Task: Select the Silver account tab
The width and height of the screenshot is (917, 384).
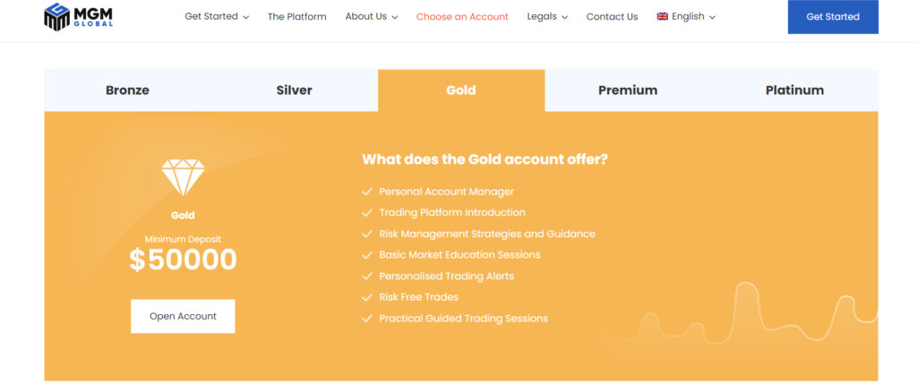Action: (x=295, y=90)
